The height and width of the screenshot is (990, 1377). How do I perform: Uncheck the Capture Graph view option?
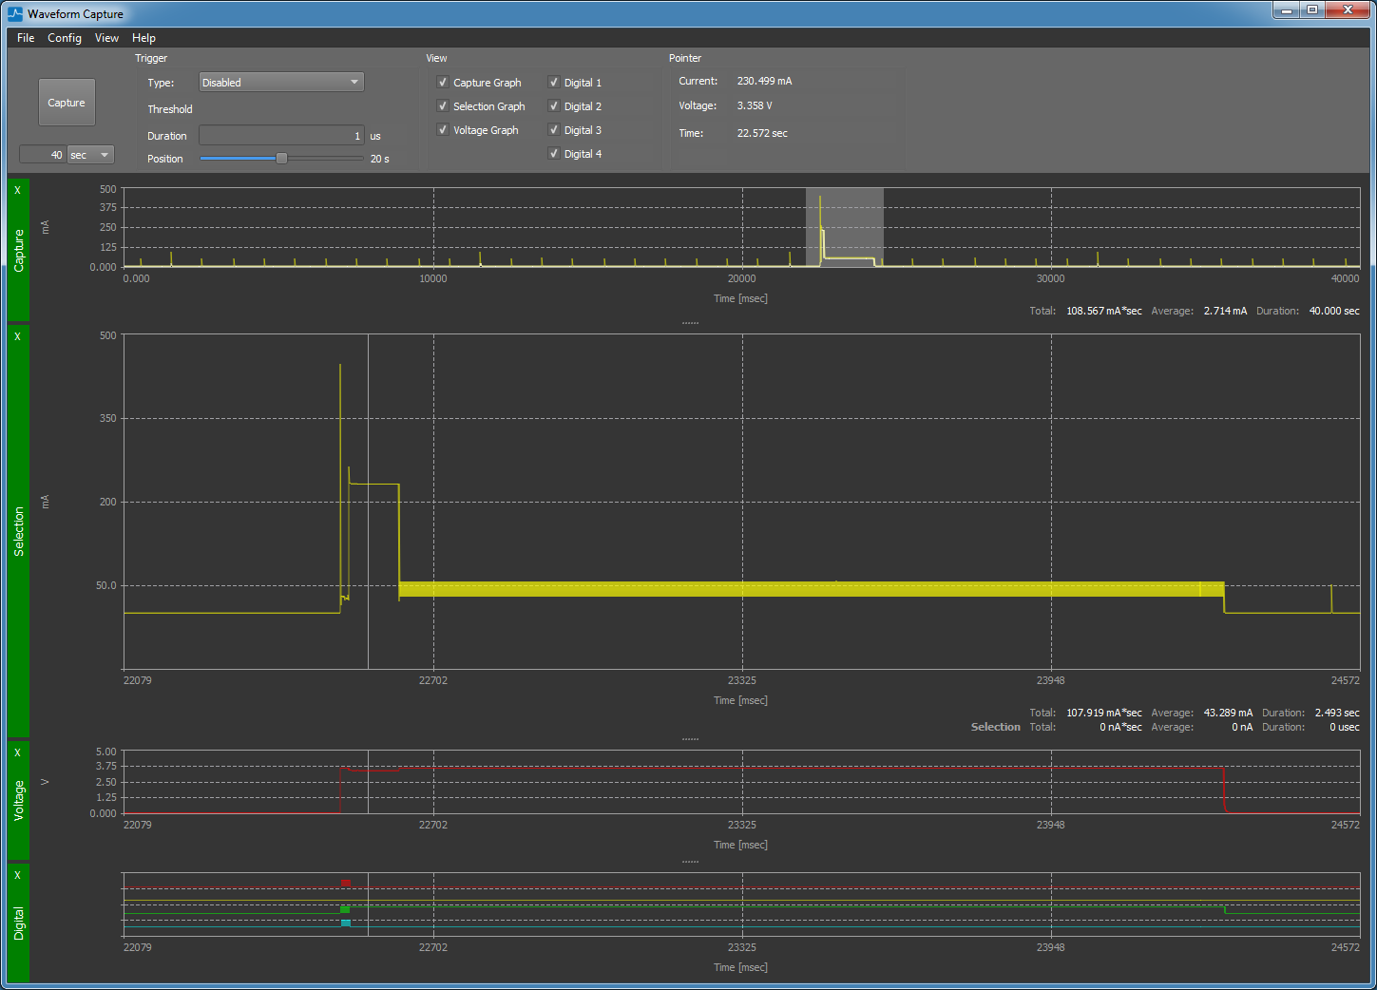(442, 82)
